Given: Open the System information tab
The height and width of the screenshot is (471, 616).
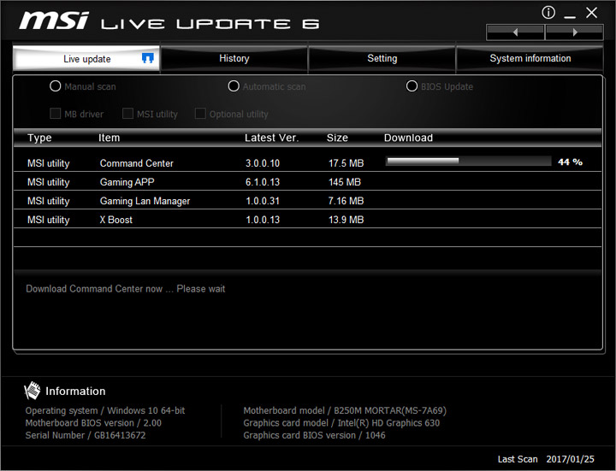Looking at the screenshot, I should coord(530,58).
